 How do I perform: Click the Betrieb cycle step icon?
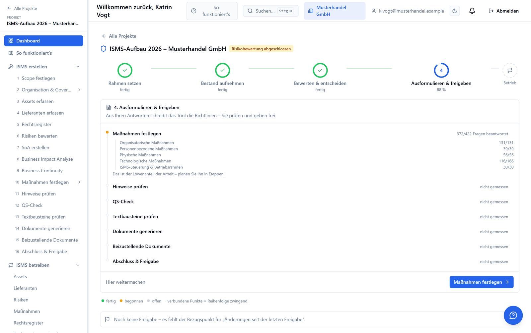point(510,70)
